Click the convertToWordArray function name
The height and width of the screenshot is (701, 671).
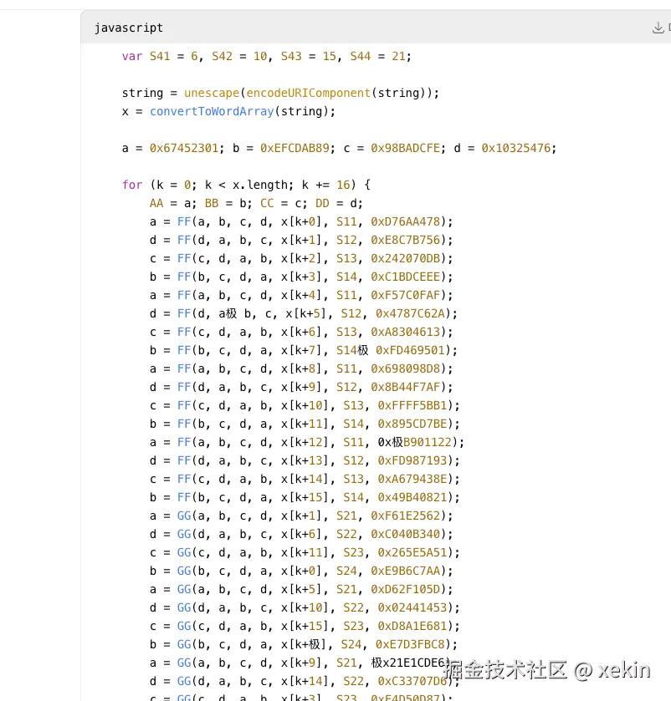pos(211,111)
